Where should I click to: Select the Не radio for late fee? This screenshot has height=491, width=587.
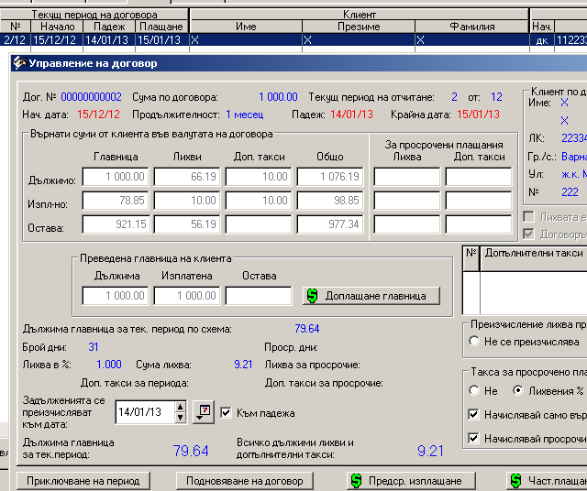(x=474, y=391)
